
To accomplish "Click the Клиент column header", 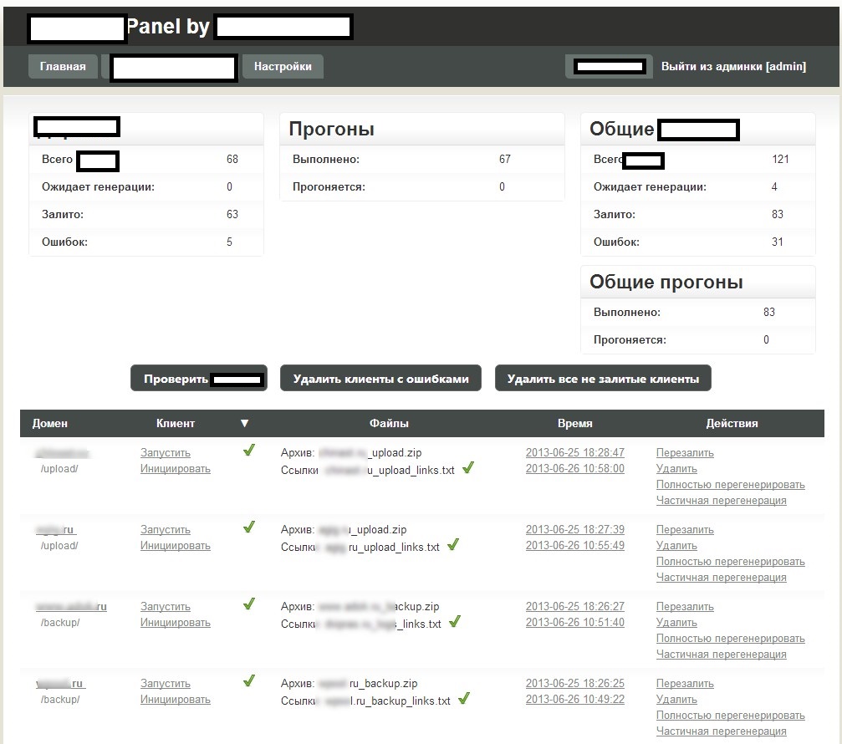I will [175, 424].
